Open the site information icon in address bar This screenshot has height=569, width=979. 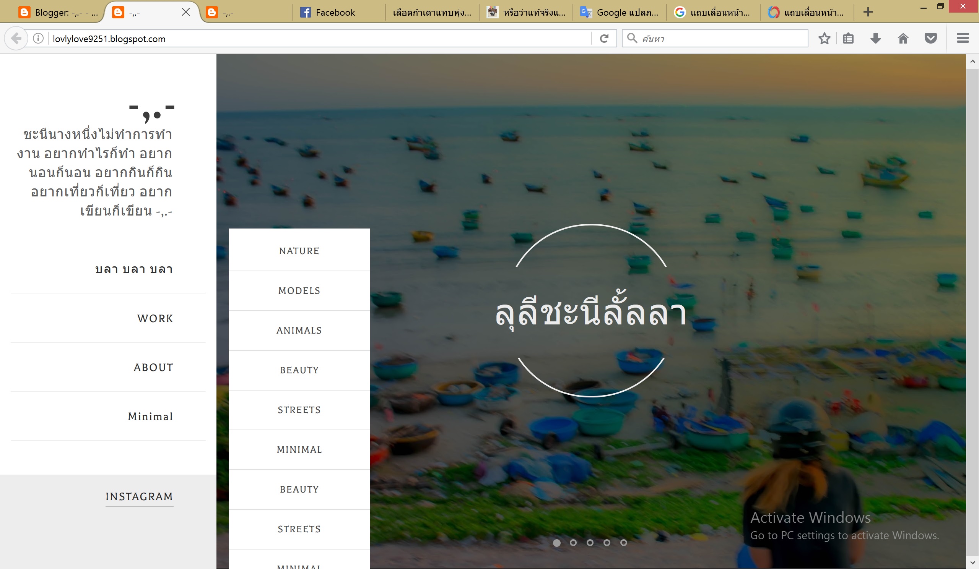(x=38, y=39)
